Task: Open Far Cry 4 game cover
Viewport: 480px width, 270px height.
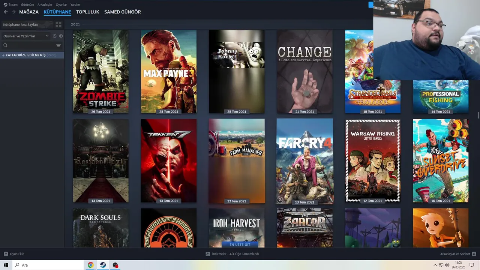Action: (x=304, y=161)
